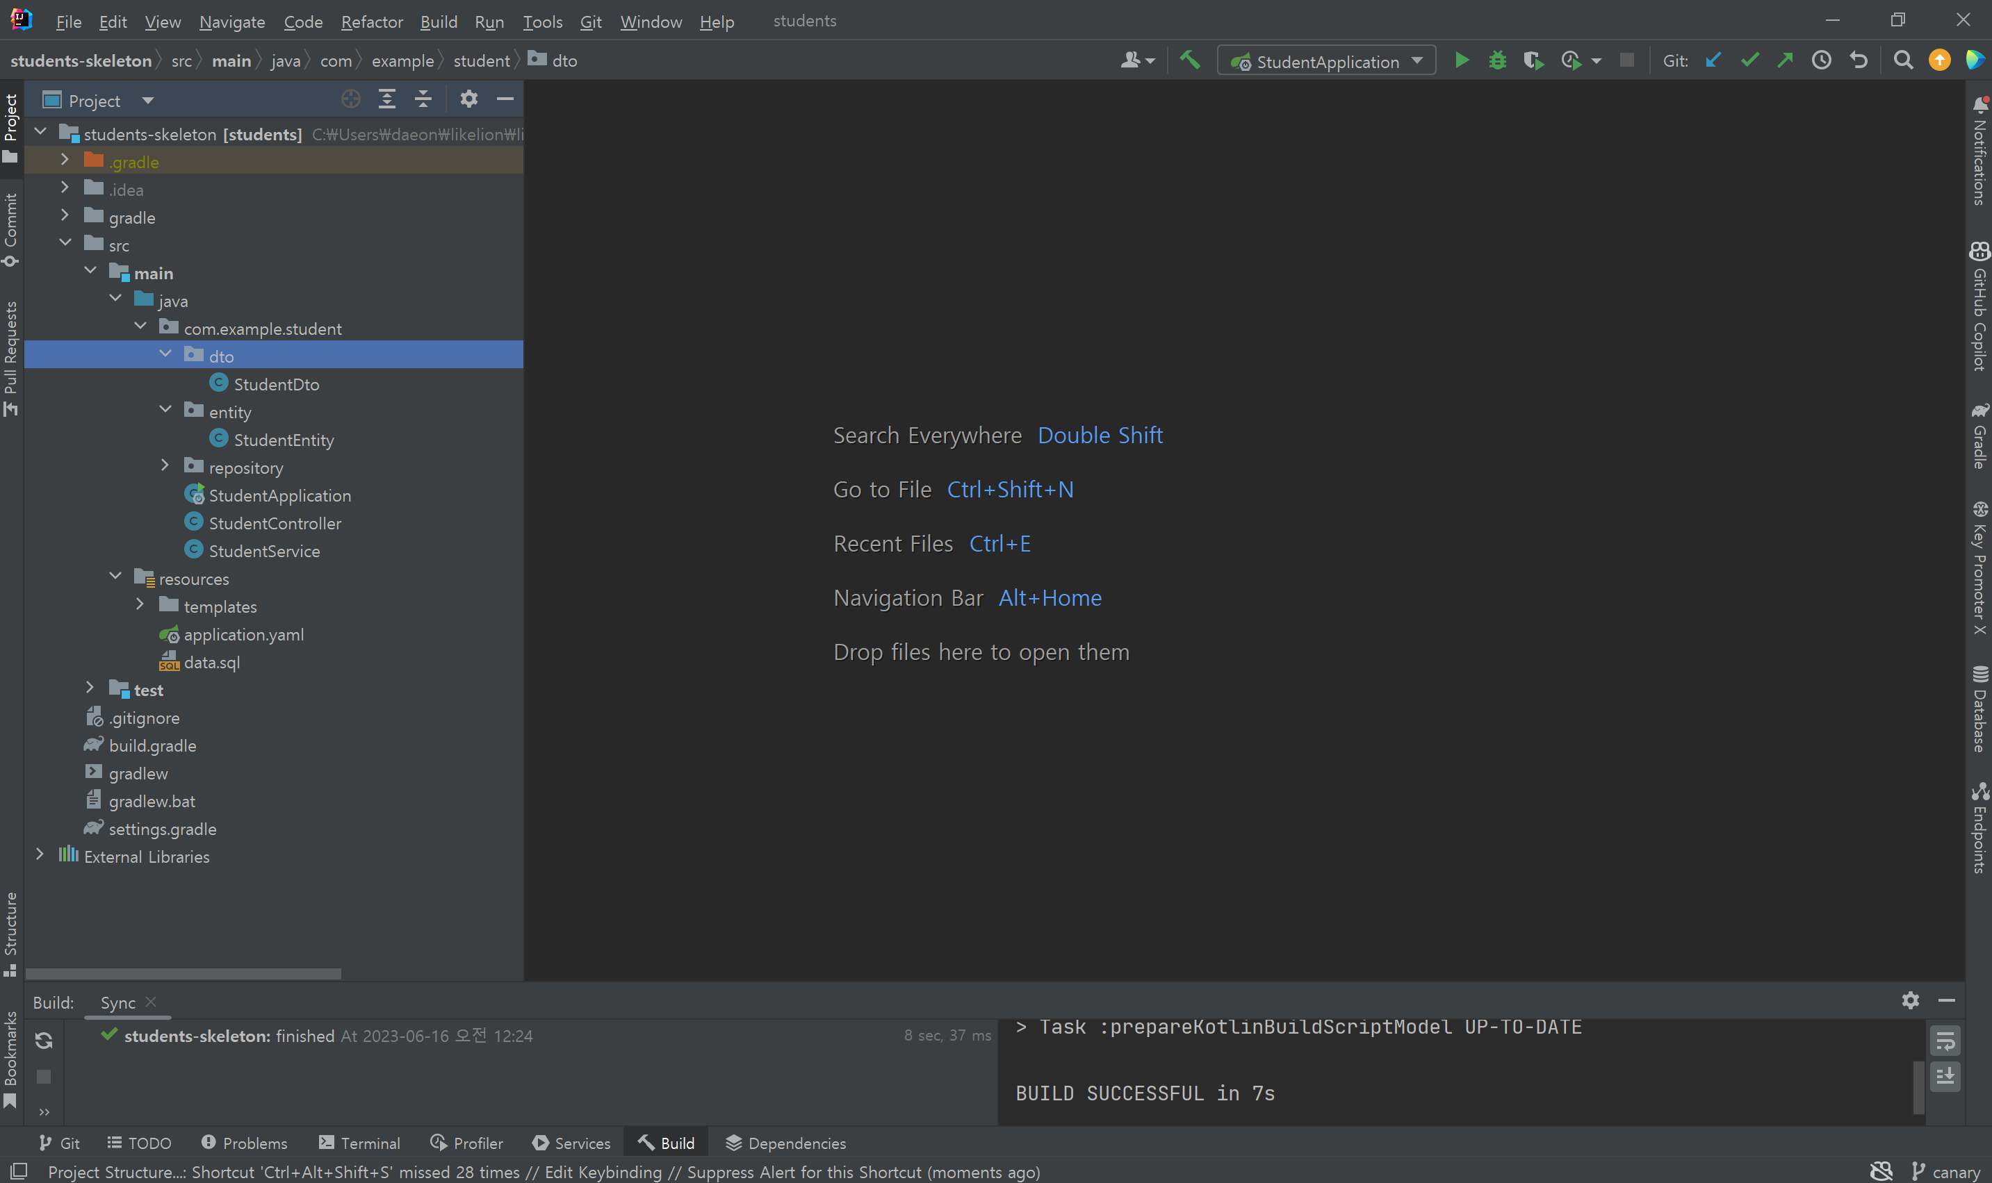
Task: Collapse all in Project panel
Action: [x=423, y=99]
